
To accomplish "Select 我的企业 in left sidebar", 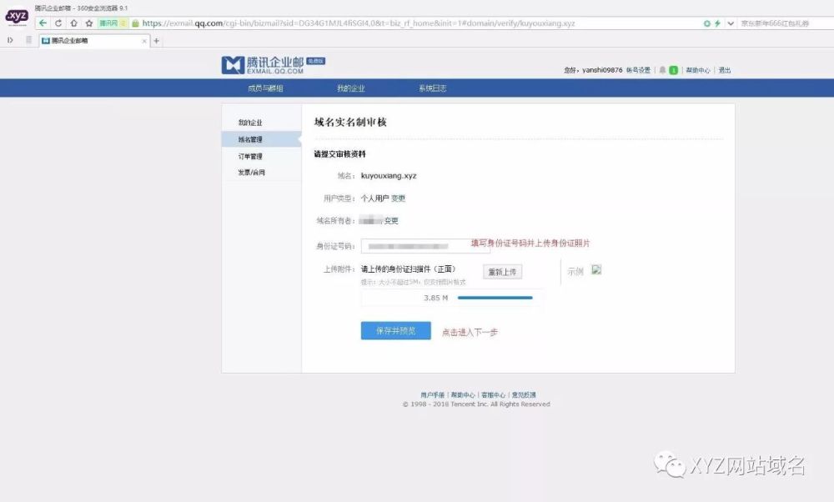I will pos(250,123).
